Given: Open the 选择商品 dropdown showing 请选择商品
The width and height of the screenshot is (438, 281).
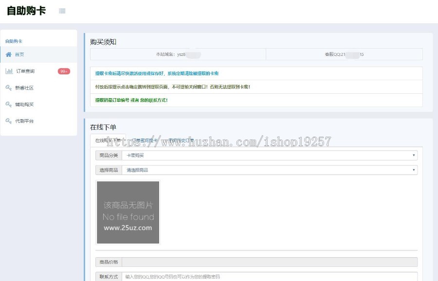Looking at the screenshot, I should point(270,170).
